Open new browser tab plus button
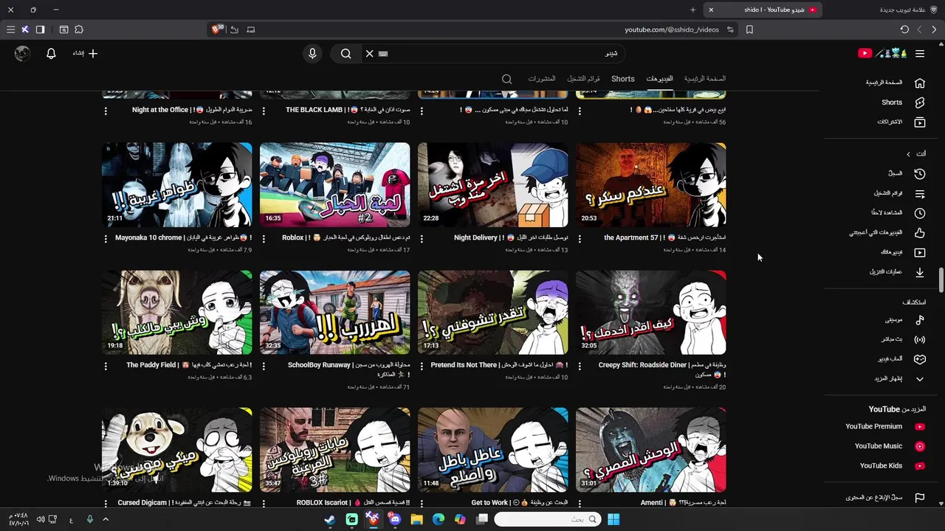Image resolution: width=945 pixels, height=531 pixels. [693, 10]
